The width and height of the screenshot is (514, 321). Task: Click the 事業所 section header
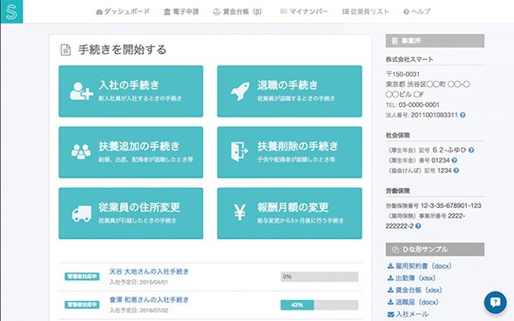[435, 41]
